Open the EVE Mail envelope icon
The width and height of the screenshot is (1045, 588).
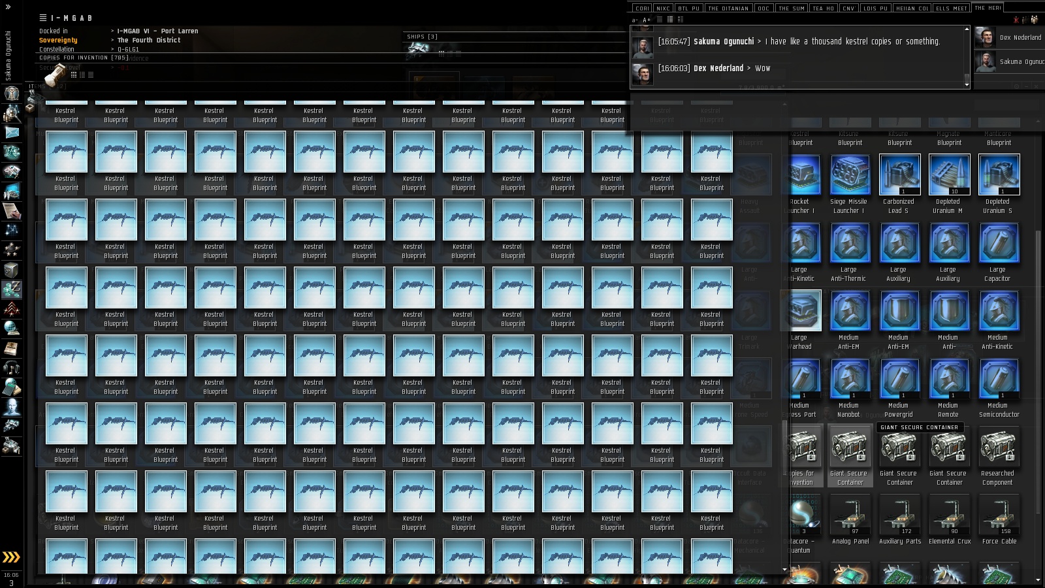pyautogui.click(x=12, y=133)
